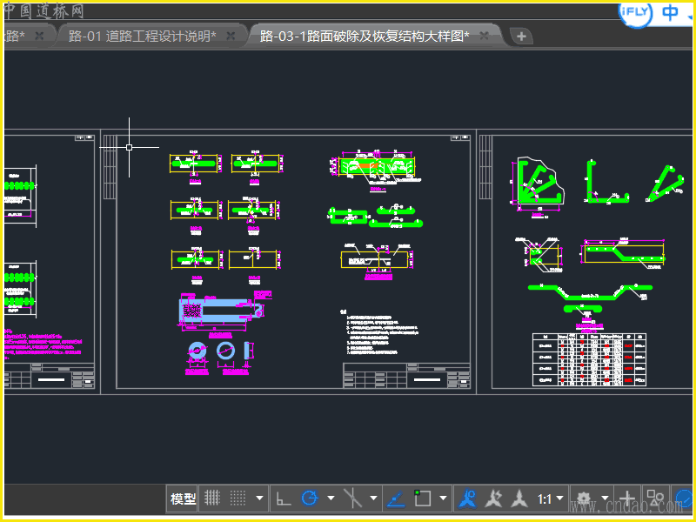
Task: Click the 2D object snap square icon
Action: point(423,499)
